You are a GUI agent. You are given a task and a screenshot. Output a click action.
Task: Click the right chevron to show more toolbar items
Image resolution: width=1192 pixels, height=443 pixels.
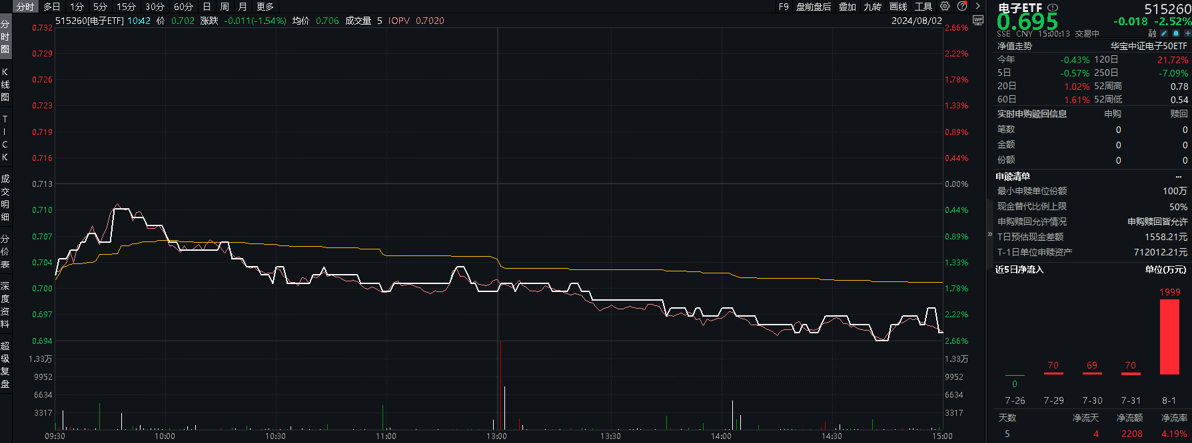(x=977, y=6)
